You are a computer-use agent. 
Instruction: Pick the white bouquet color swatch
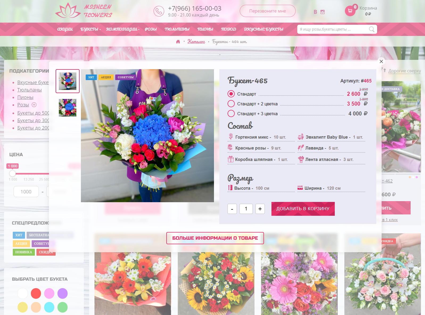point(23,293)
